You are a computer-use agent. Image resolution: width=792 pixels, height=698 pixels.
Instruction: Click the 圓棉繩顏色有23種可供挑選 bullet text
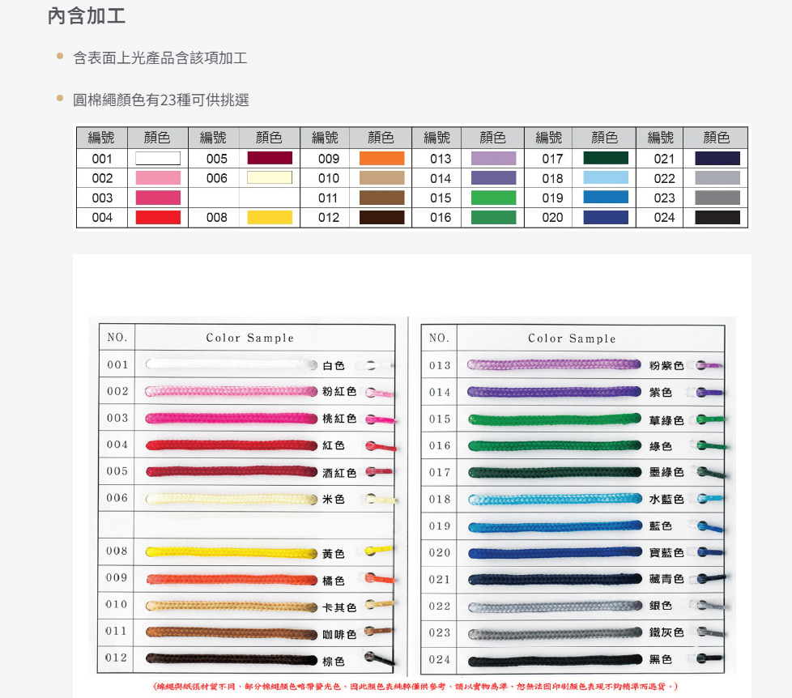[161, 100]
